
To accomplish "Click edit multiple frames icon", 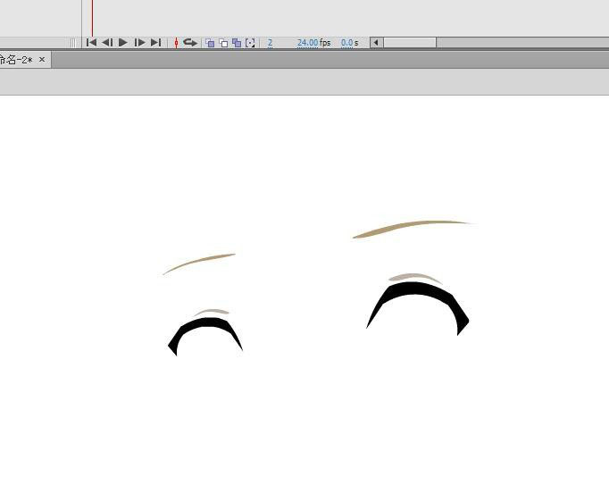I will coord(237,42).
